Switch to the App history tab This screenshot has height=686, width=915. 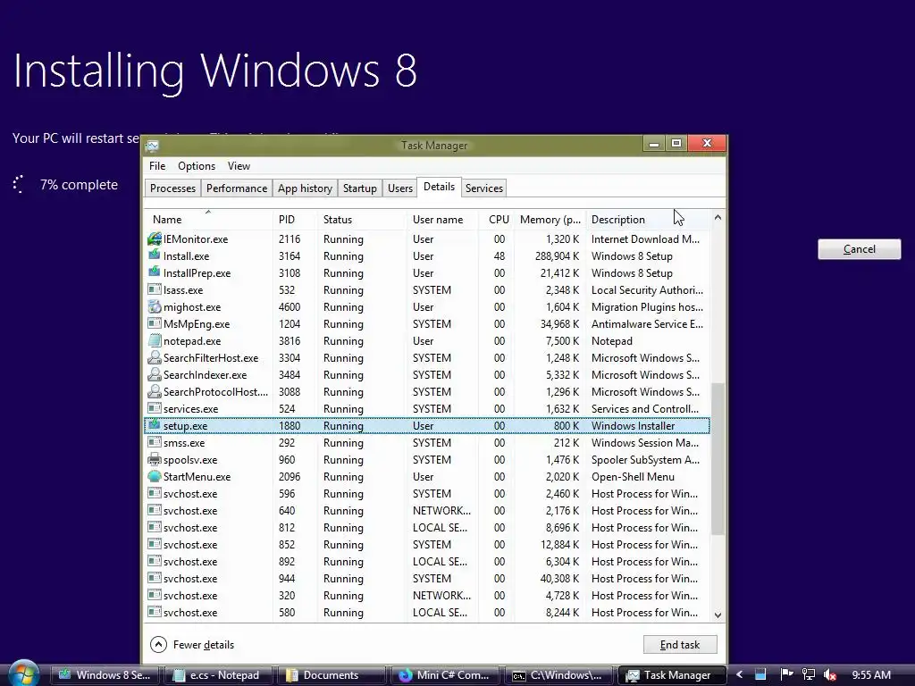305,188
